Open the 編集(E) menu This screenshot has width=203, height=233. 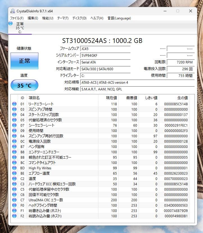[x=33, y=18]
